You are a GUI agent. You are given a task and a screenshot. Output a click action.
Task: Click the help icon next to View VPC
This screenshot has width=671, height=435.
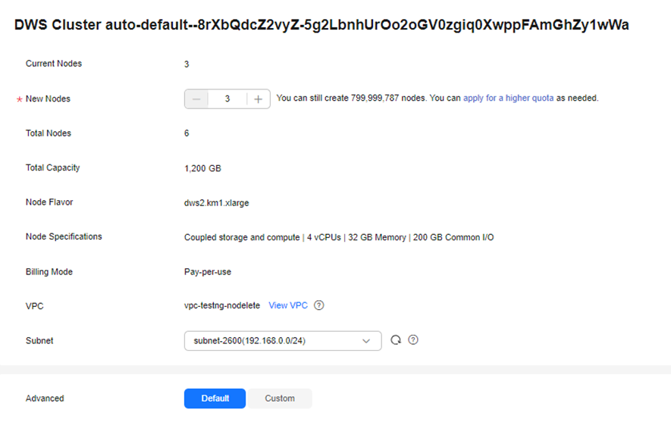click(318, 305)
